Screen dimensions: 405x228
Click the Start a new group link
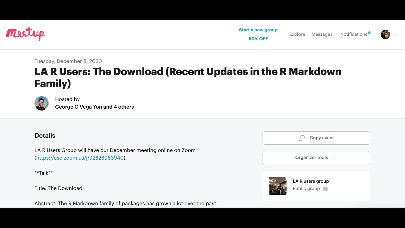258,30
